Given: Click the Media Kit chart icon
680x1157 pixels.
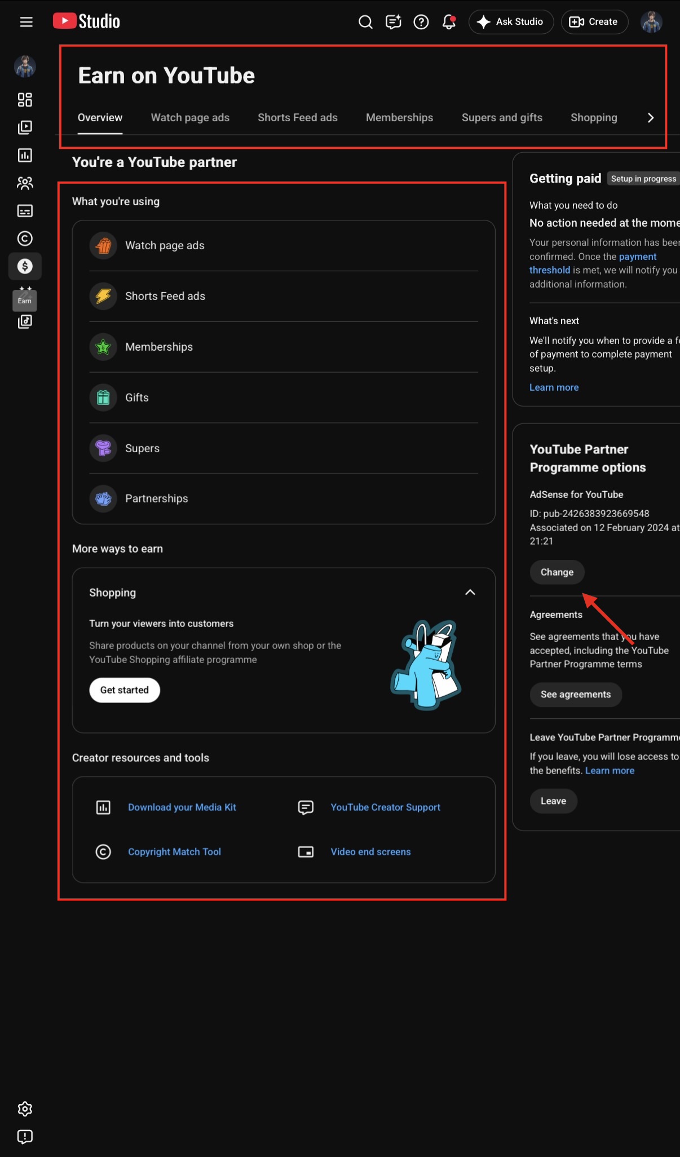Looking at the screenshot, I should click(x=103, y=807).
